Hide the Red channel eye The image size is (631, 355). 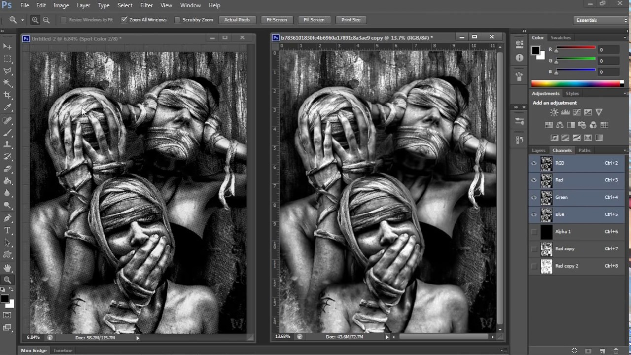(534, 180)
